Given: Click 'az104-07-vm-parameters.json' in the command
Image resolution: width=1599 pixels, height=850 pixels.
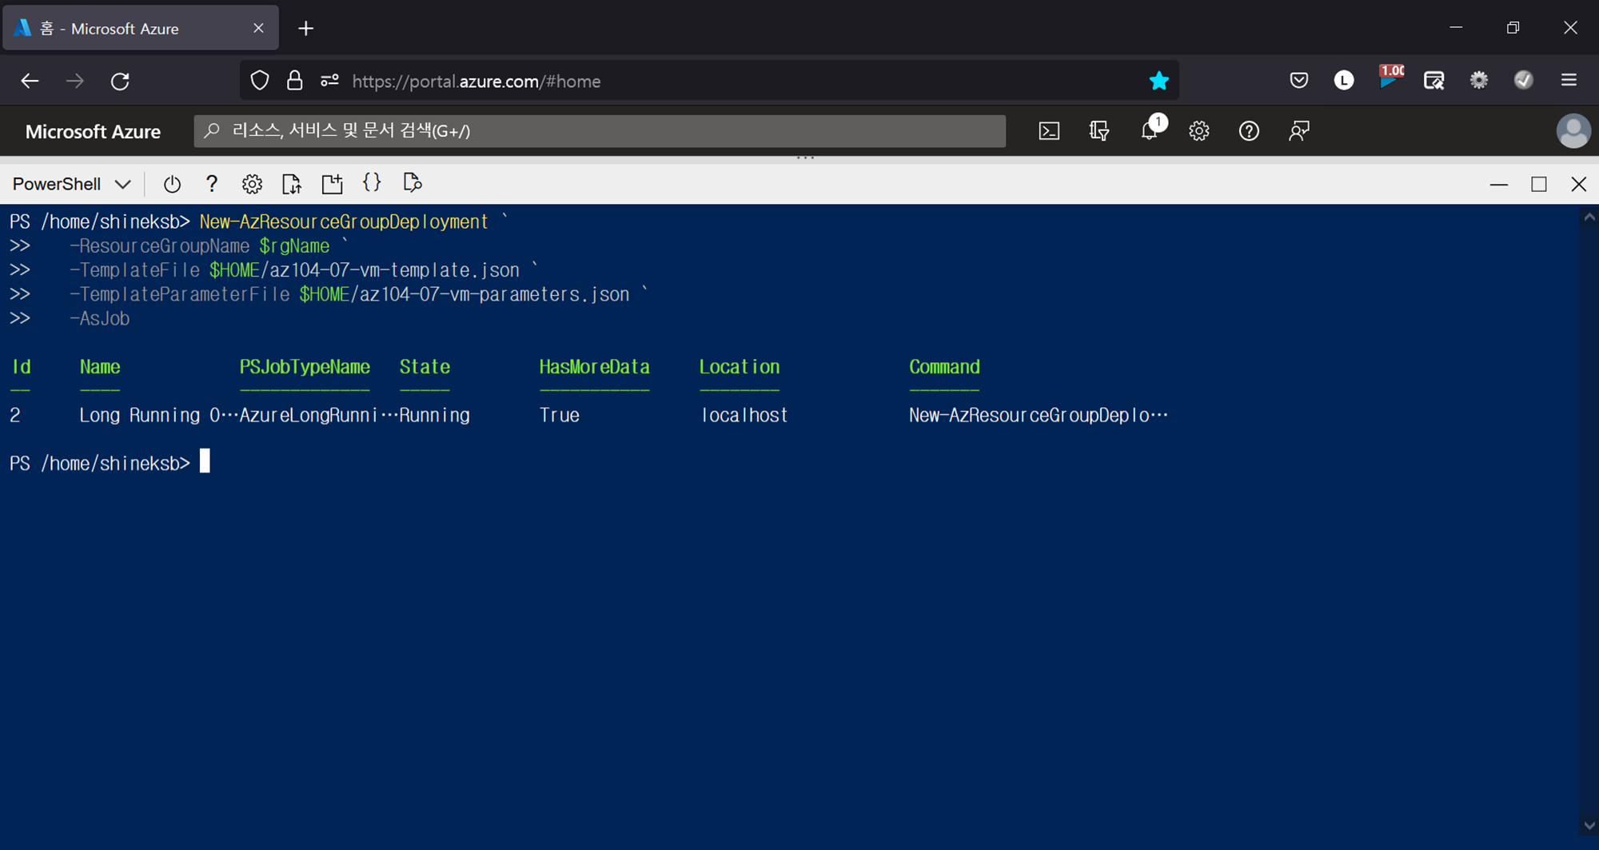Looking at the screenshot, I should tap(494, 294).
